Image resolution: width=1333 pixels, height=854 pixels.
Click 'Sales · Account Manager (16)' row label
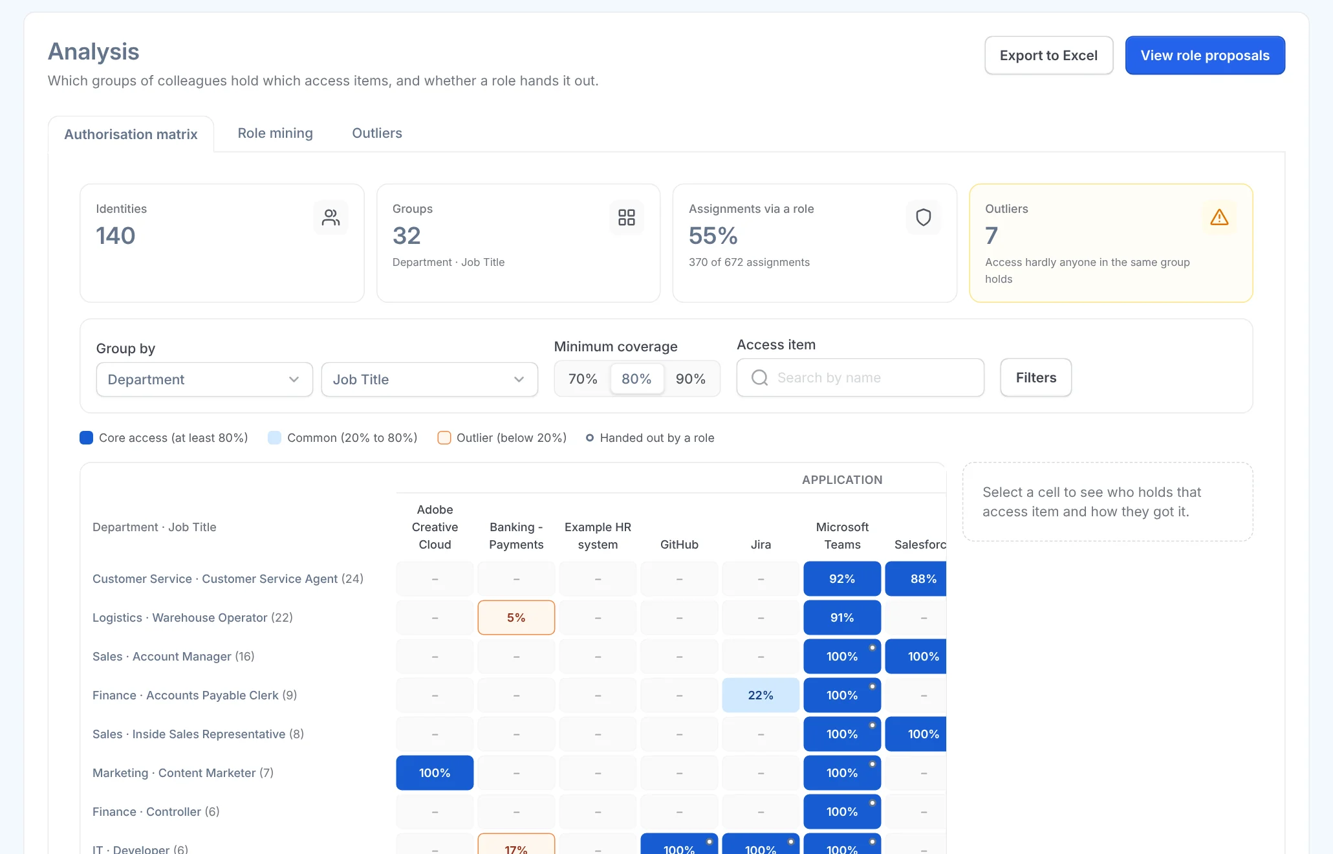pos(173,657)
